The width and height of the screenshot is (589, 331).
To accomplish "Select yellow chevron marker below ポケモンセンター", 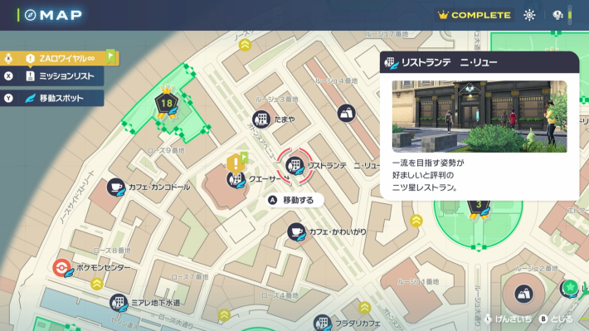I will point(97,284).
